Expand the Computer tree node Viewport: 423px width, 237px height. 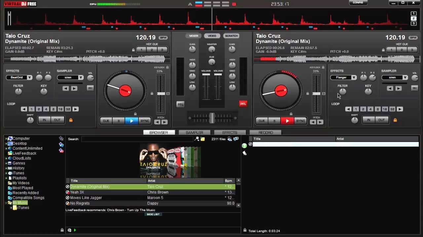click(6, 139)
